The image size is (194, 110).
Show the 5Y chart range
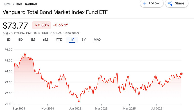click(x=84, y=40)
